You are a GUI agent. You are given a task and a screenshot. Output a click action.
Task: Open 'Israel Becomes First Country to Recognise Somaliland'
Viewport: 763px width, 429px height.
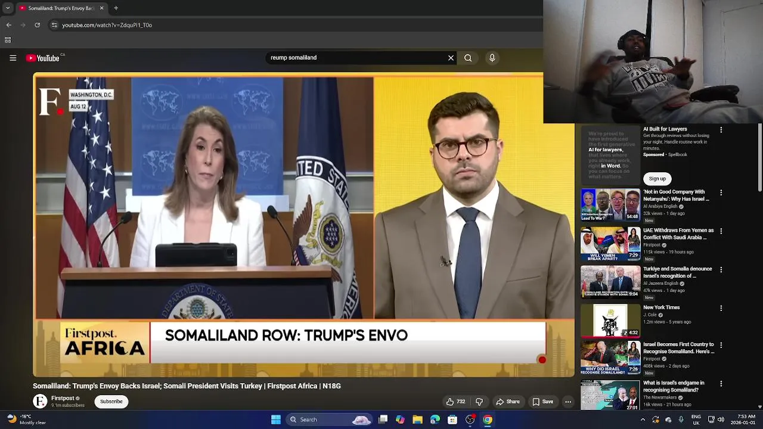tap(678, 348)
